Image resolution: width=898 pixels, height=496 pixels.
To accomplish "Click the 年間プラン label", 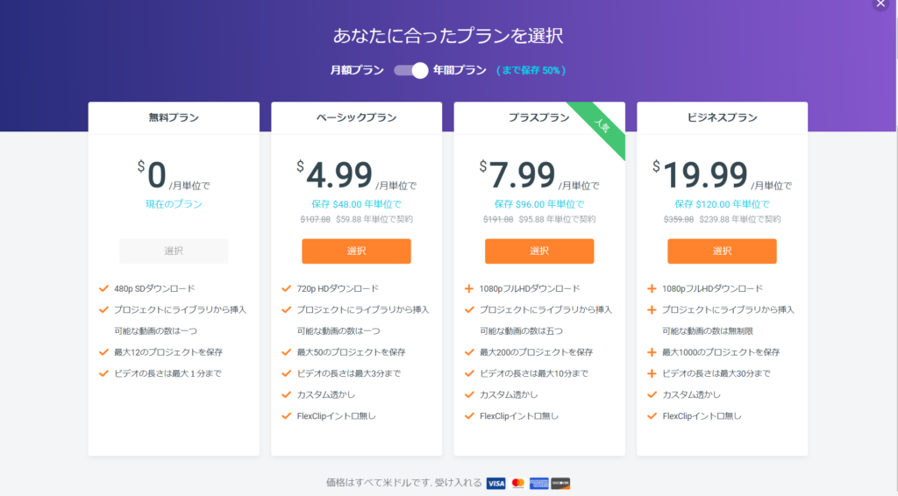I will click(x=460, y=70).
